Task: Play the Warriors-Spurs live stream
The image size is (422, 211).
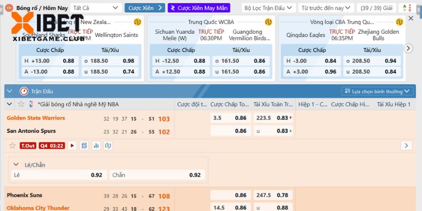Action: (x=72, y=146)
